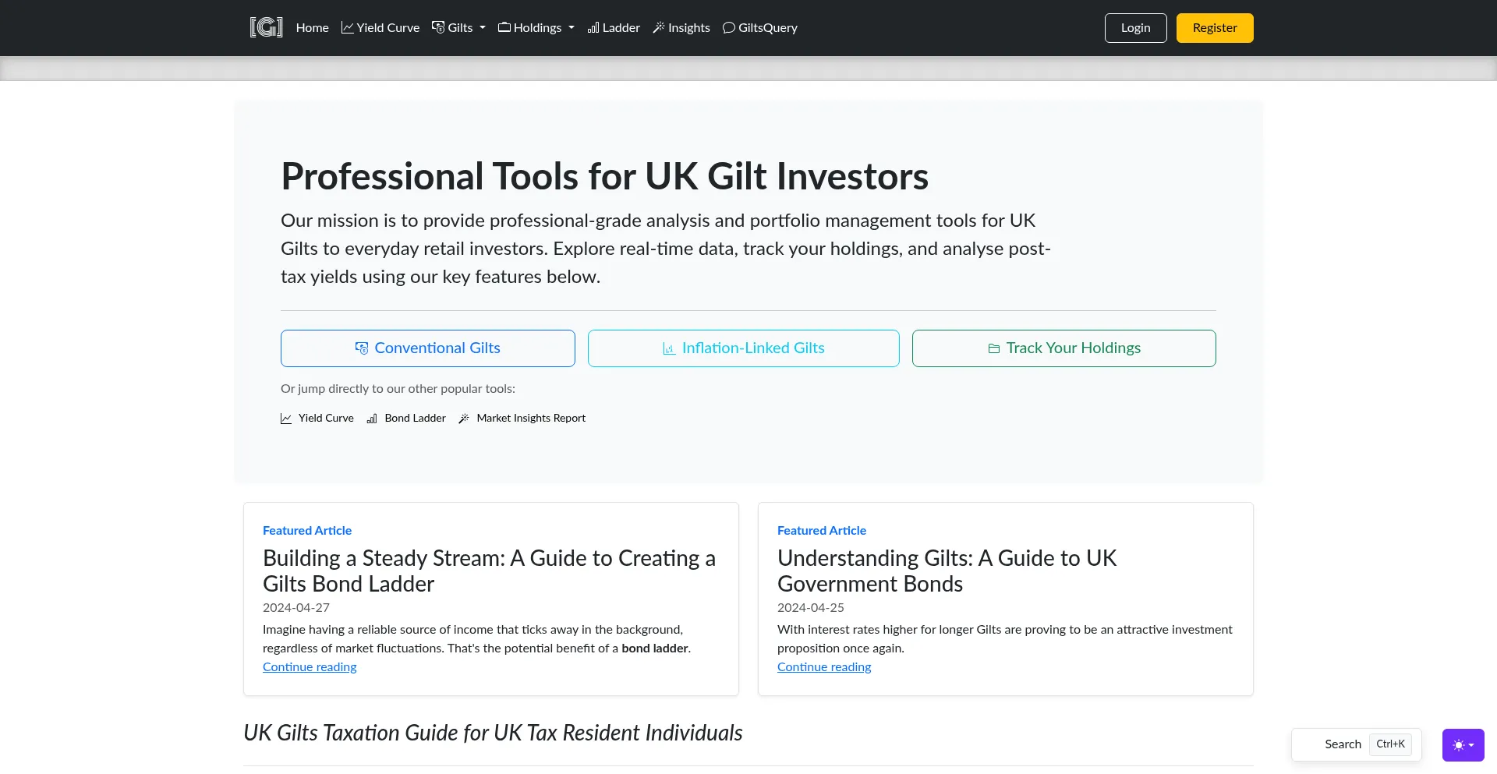Click the Insights magic wand icon
Viewport: 1497px width, 774px height.
coord(659,27)
